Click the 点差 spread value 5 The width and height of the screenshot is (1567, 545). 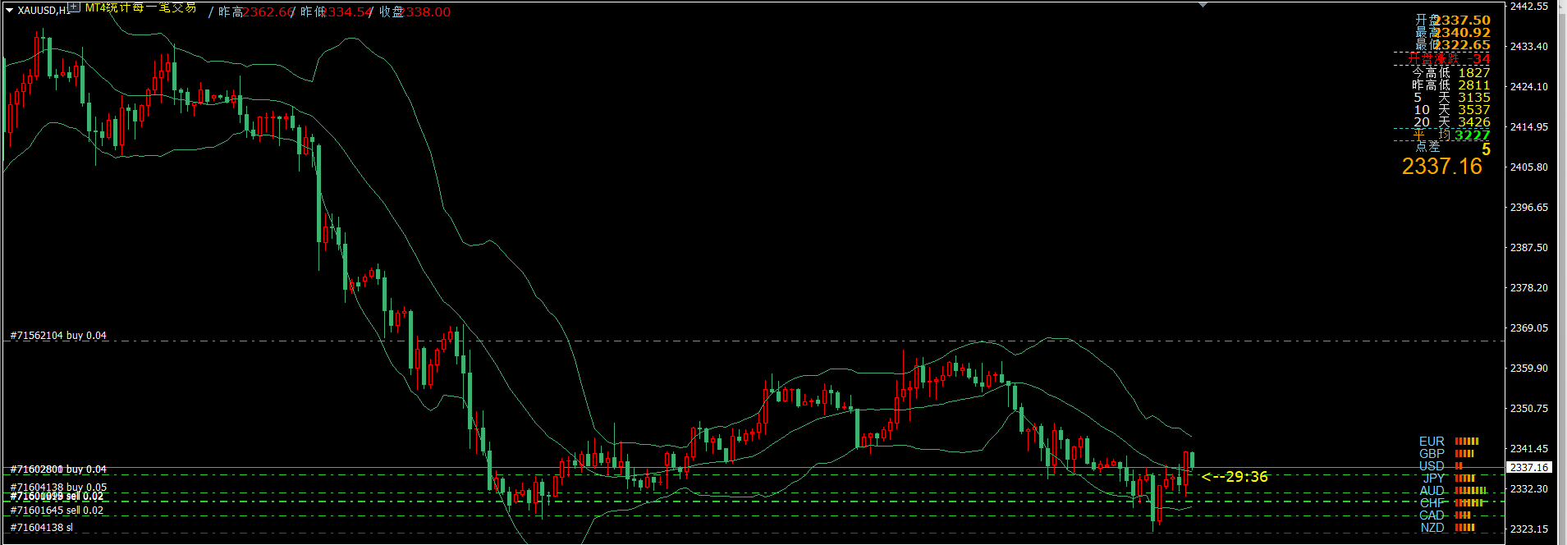point(1486,149)
